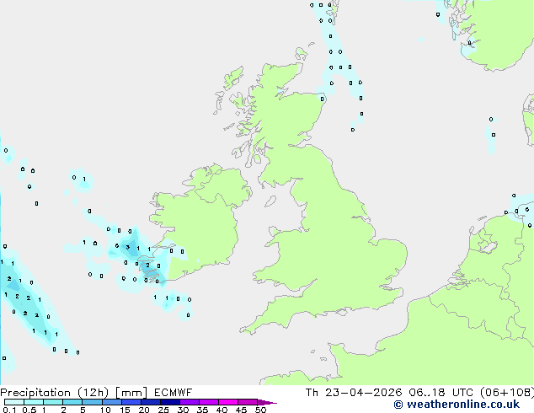The width and height of the screenshot is (534, 413).
Task: Pick the 5–10 mm legend color swatch
Action: click(92, 402)
